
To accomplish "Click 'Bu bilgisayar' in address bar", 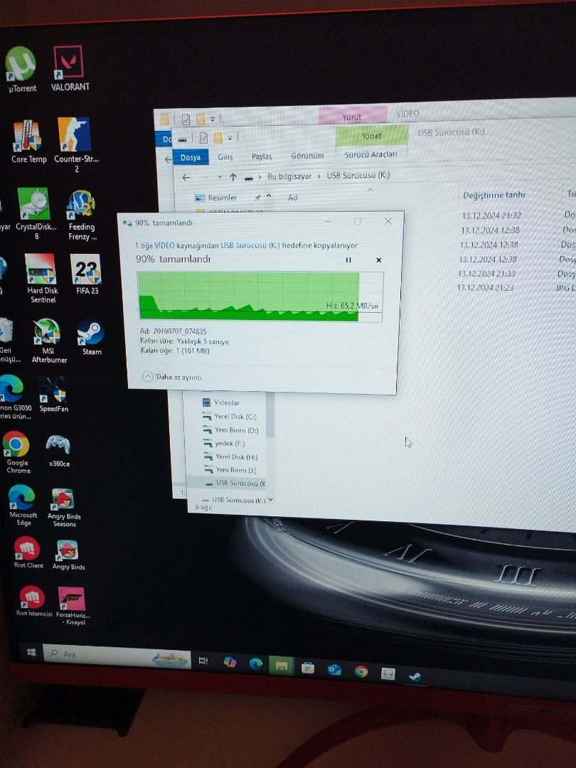I will click(x=289, y=176).
